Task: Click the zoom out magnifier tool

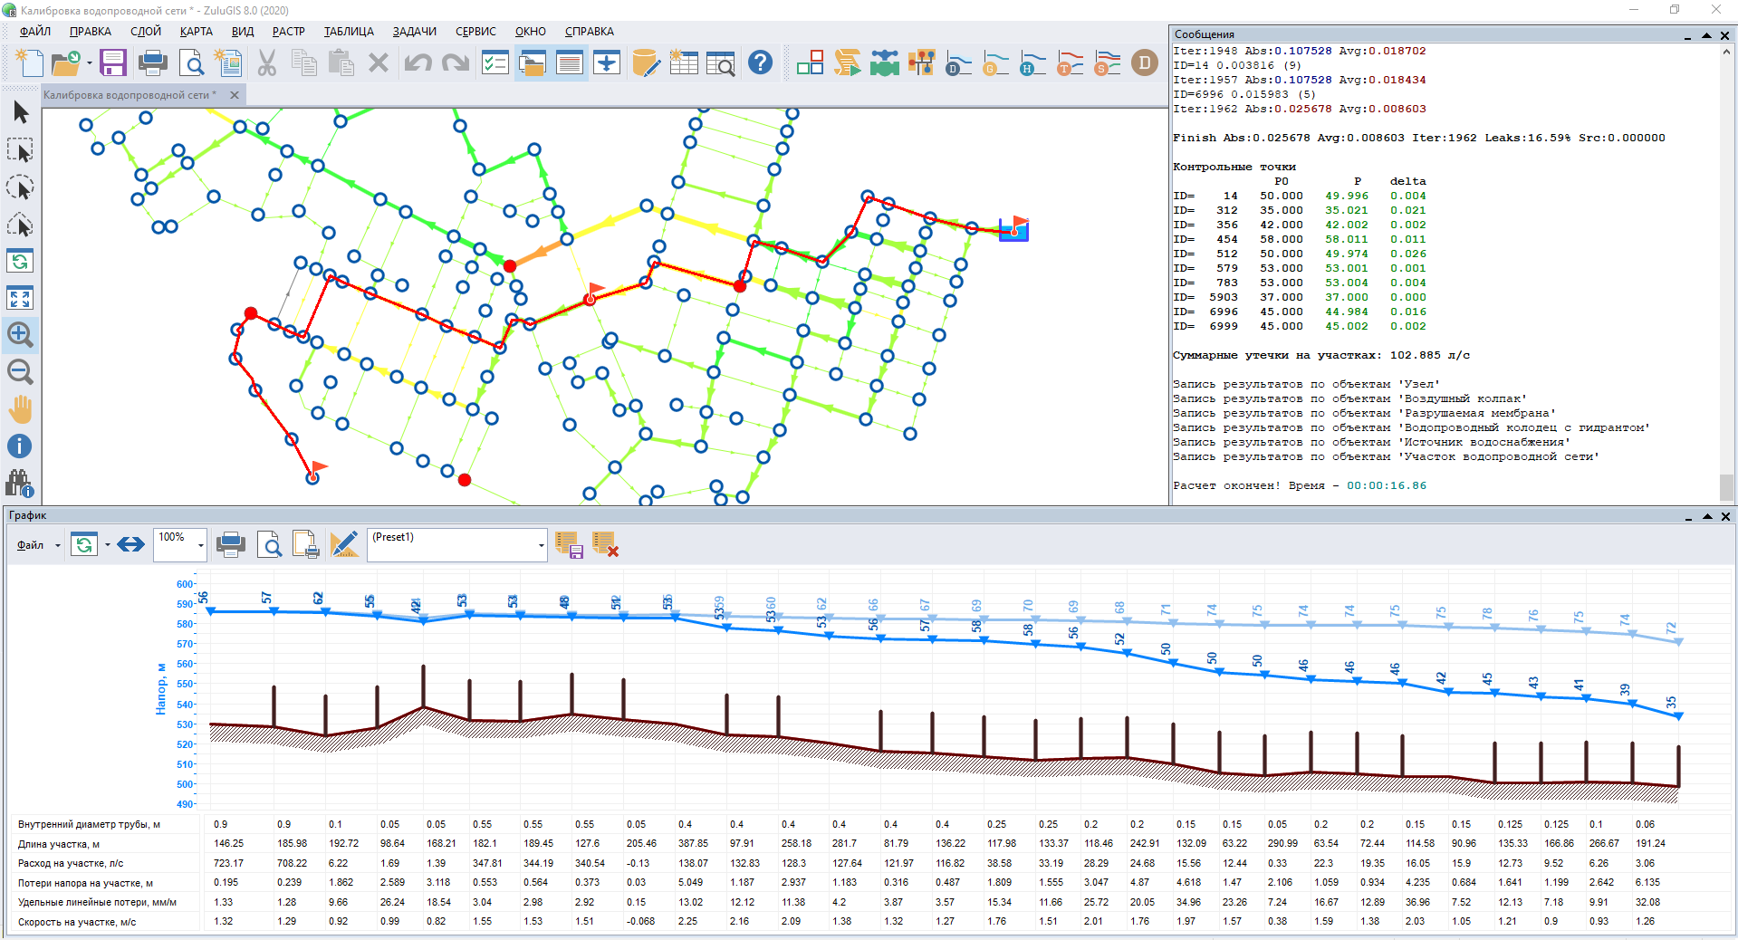Action: pos(20,371)
